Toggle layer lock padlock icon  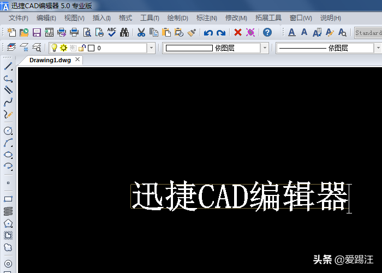coord(82,48)
